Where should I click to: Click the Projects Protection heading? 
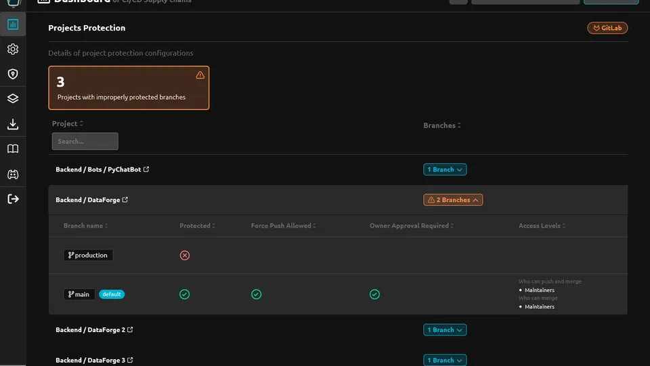tap(87, 28)
